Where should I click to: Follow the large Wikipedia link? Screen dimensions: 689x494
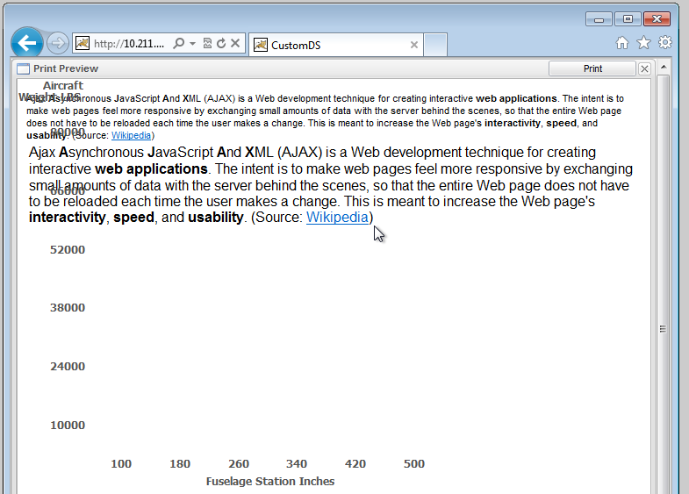[x=337, y=218]
